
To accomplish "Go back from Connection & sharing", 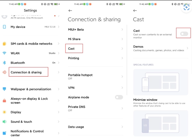I will (x=70, y=11).
